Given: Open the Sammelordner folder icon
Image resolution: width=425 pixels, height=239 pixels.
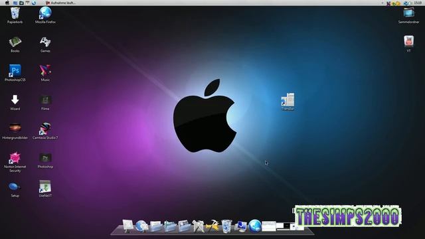Looking at the screenshot, I should 409,13.
